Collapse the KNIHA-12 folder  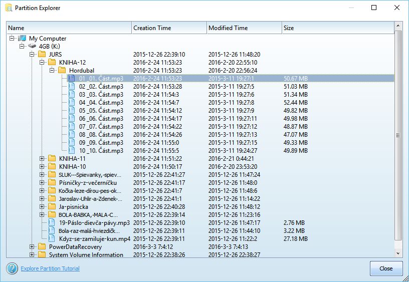(x=42, y=62)
